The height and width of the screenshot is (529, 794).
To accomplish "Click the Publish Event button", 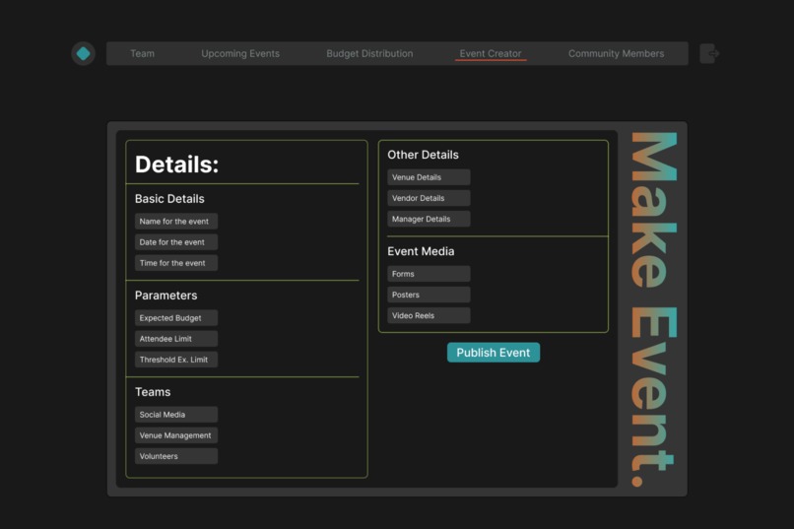I will pos(494,353).
